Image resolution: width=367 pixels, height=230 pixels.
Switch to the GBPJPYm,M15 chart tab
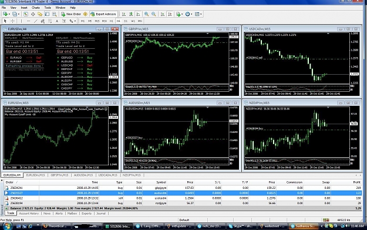click(x=59, y=175)
